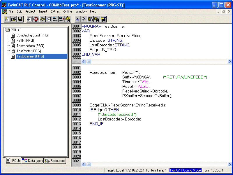Click the TwinCAT Config Mode status field
The width and height of the screenshot is (233, 175).
pyautogui.click(x=185, y=170)
